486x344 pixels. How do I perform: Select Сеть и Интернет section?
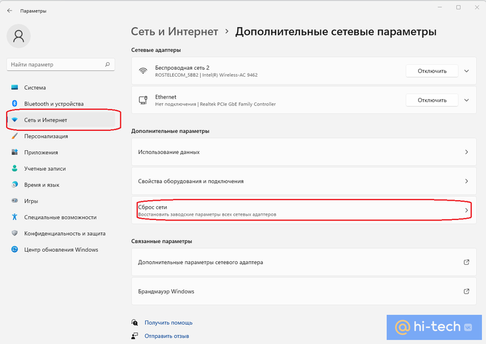tap(61, 120)
